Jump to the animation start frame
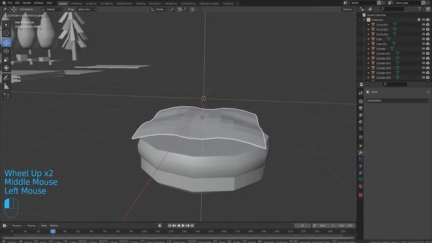The width and height of the screenshot is (432, 243). coord(169,225)
